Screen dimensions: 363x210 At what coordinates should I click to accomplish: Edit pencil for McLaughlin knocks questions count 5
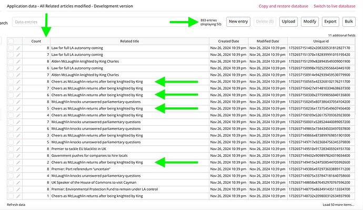(x=18, y=142)
